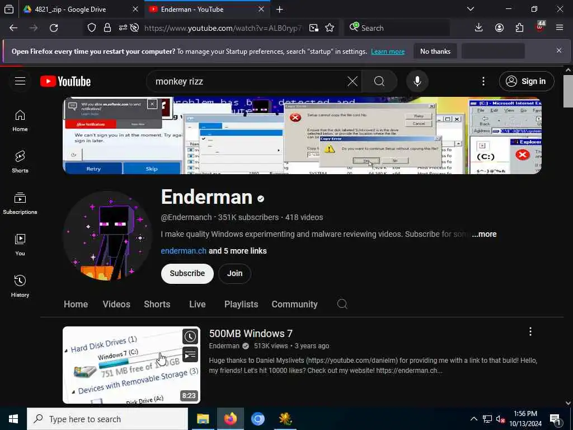This screenshot has width=573, height=430.
Task: Open the channel Live tab
Action: point(198,304)
